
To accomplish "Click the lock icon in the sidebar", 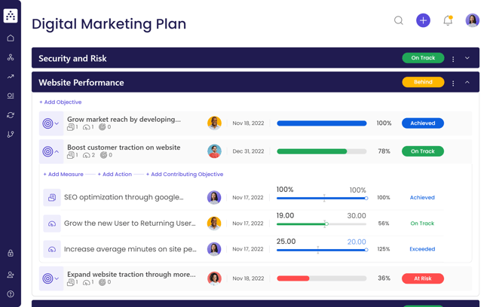I will tap(11, 254).
